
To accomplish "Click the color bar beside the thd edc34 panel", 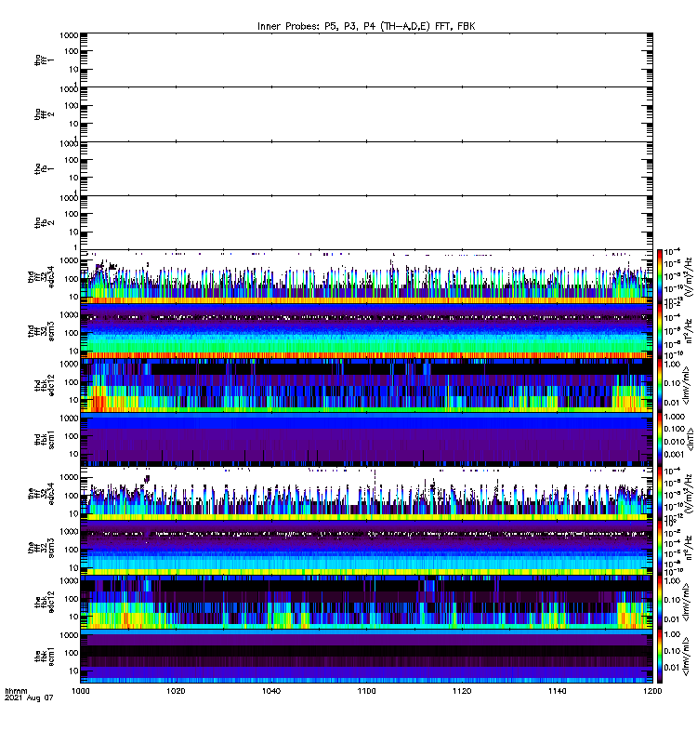I will tap(660, 277).
